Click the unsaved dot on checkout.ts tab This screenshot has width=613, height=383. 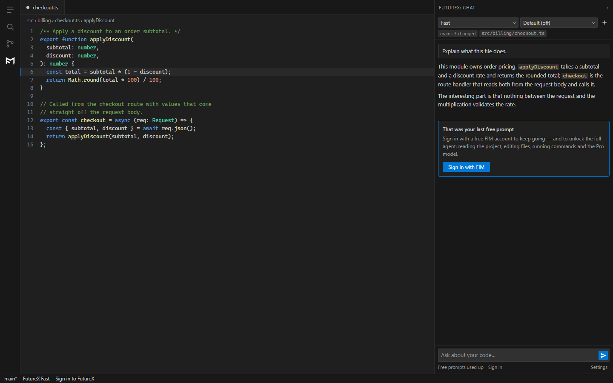[x=28, y=8]
